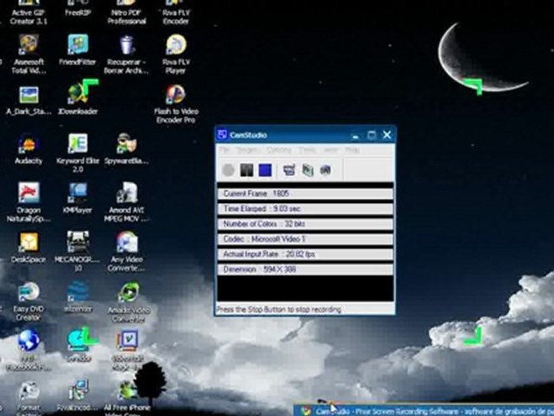
Task: Open the File menu in CamStudio
Action: [x=224, y=150]
